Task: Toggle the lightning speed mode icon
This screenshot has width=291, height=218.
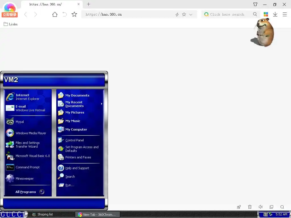Action: (x=177, y=14)
